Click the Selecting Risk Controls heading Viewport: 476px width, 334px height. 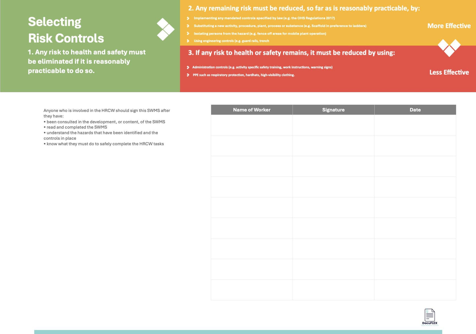point(66,30)
